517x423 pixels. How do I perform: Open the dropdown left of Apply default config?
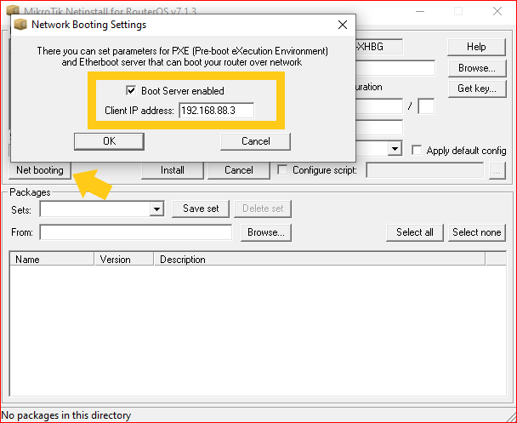coord(395,149)
